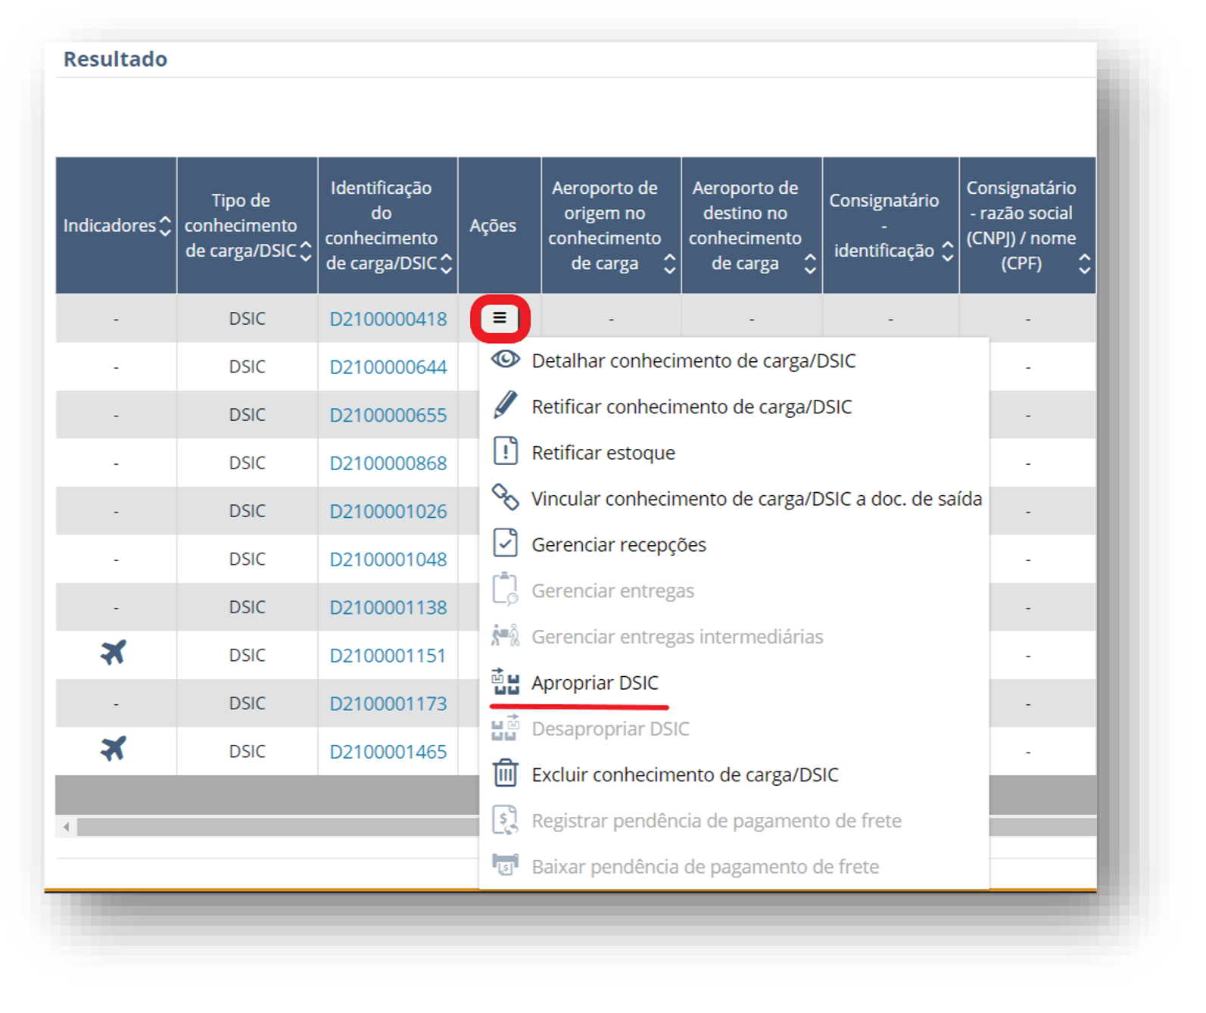Sort by Identificação do conhecimento column

[x=447, y=263]
